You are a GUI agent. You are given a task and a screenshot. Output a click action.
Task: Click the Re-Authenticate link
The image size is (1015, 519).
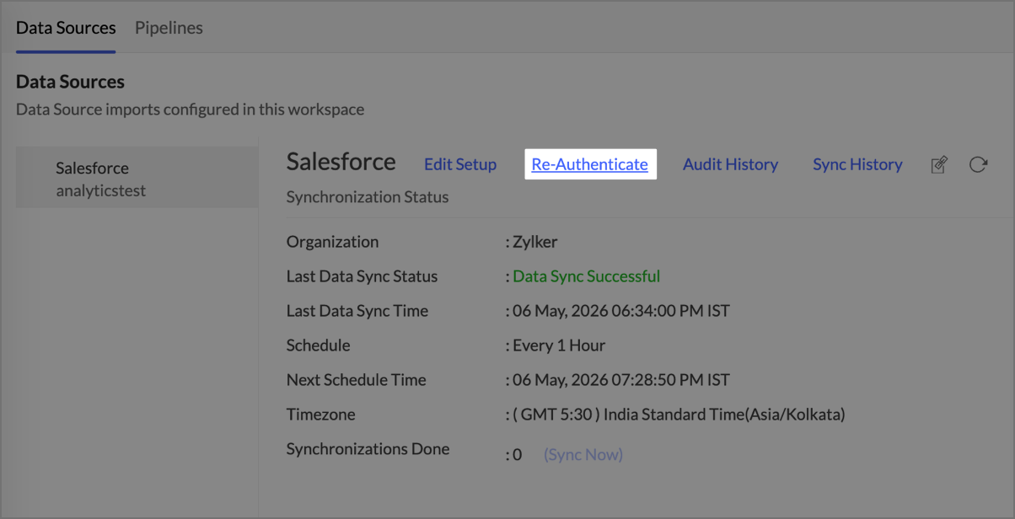coord(590,164)
